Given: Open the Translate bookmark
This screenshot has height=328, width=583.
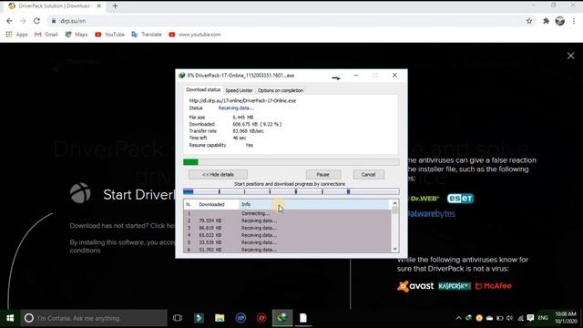Looking at the screenshot, I should point(147,35).
